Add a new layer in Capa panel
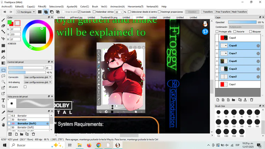The height and width of the screenshot is (149, 265). [218, 100]
